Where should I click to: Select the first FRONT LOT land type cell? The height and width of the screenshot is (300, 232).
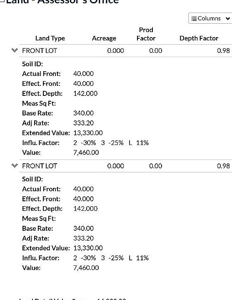(40, 51)
